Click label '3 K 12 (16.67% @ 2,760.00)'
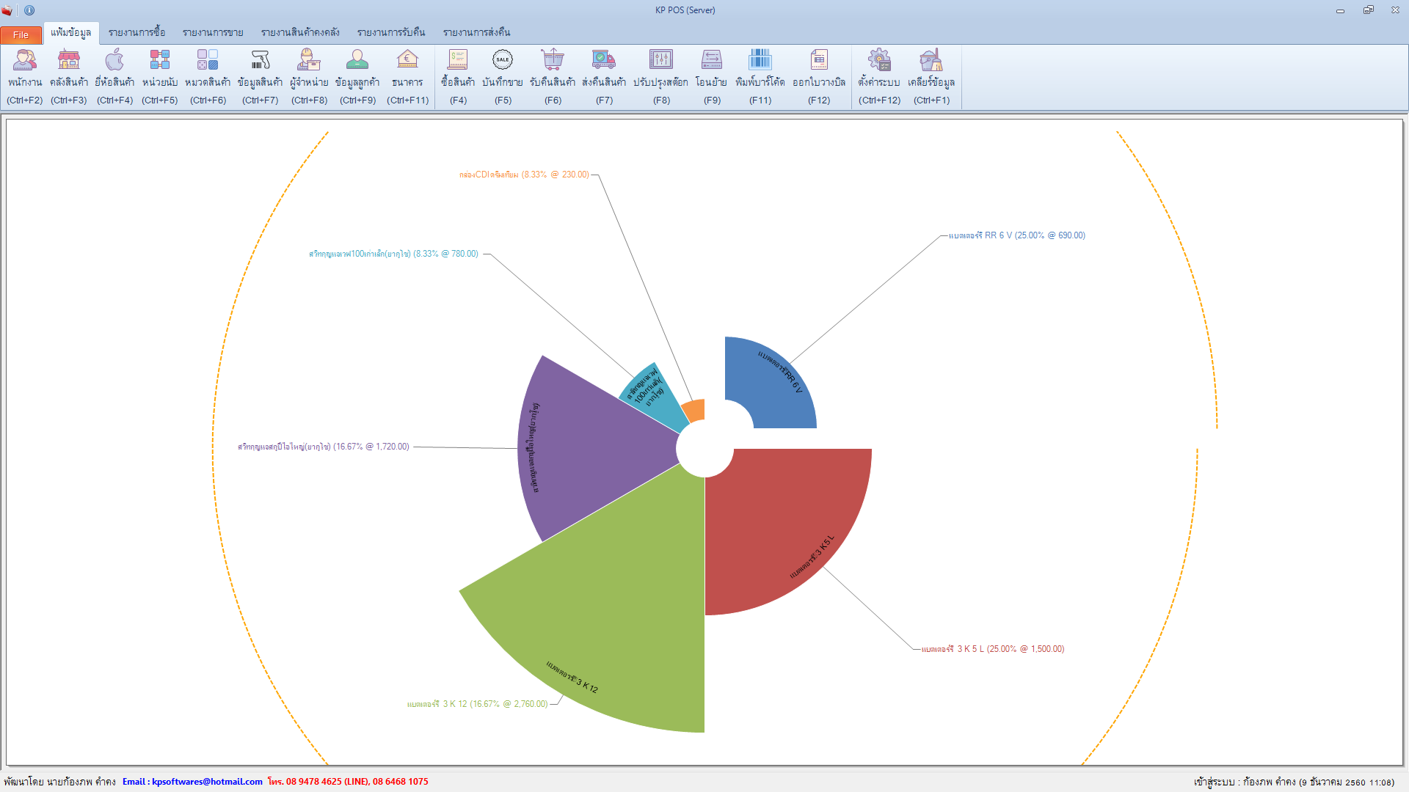This screenshot has width=1409, height=792. pyautogui.click(x=477, y=704)
